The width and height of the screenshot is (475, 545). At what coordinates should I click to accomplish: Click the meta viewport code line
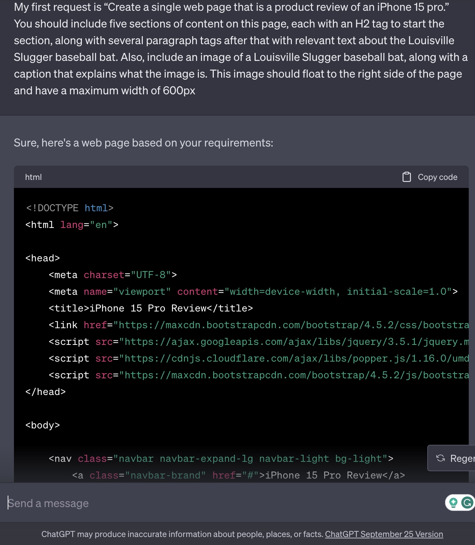(x=253, y=292)
